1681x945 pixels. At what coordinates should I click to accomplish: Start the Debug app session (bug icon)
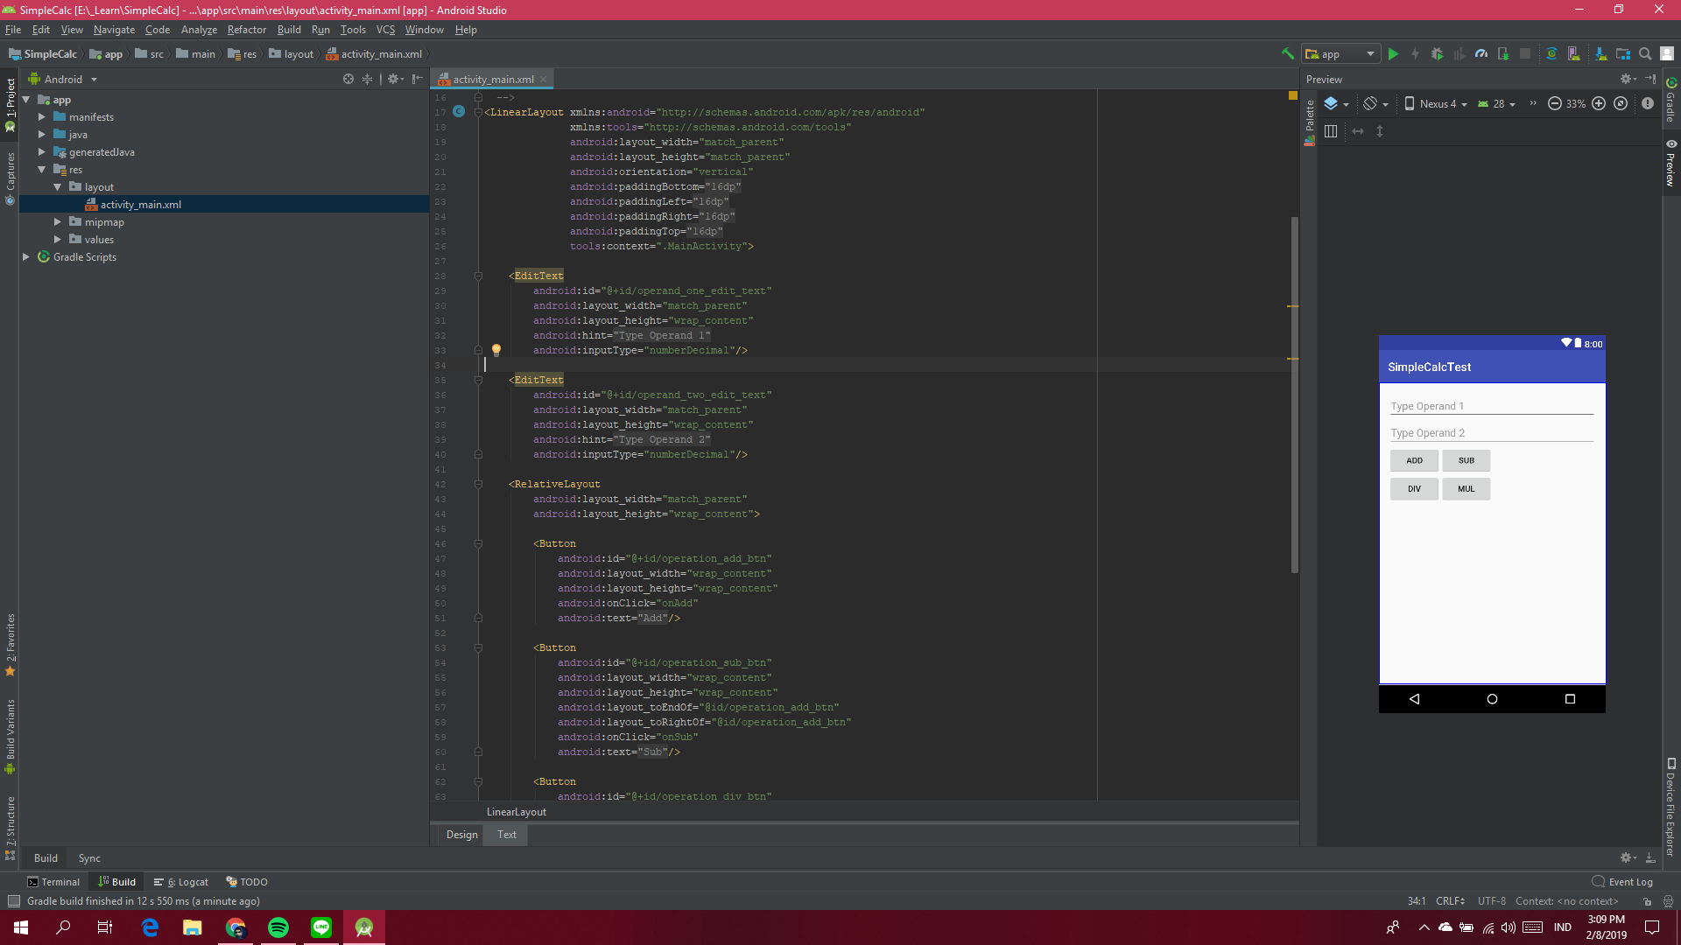pos(1436,53)
